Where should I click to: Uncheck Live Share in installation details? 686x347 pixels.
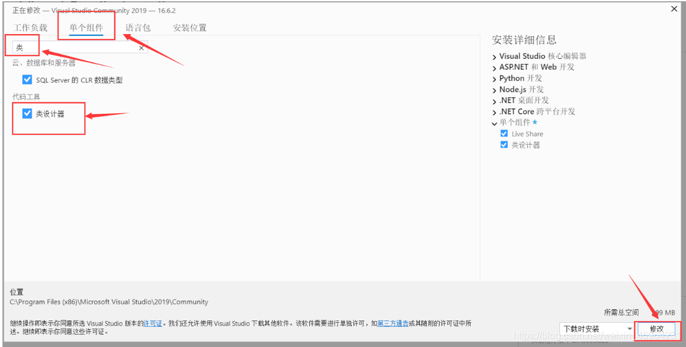504,134
